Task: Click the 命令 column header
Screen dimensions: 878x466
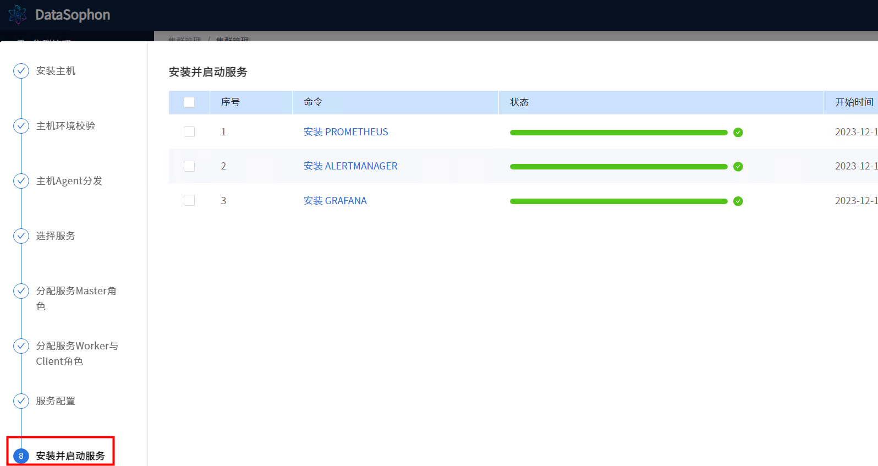Action: tap(313, 102)
